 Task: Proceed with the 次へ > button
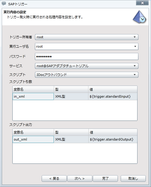[80, 178]
